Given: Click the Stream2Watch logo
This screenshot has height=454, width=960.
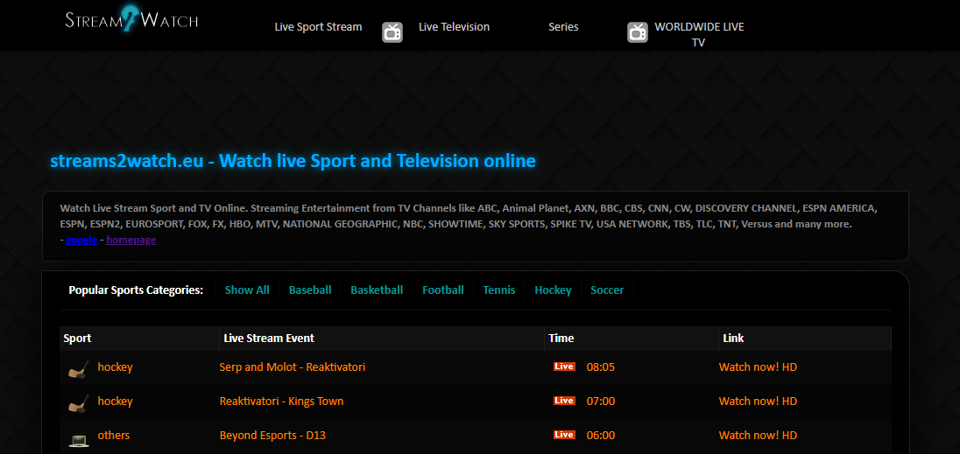Looking at the screenshot, I should (x=131, y=17).
